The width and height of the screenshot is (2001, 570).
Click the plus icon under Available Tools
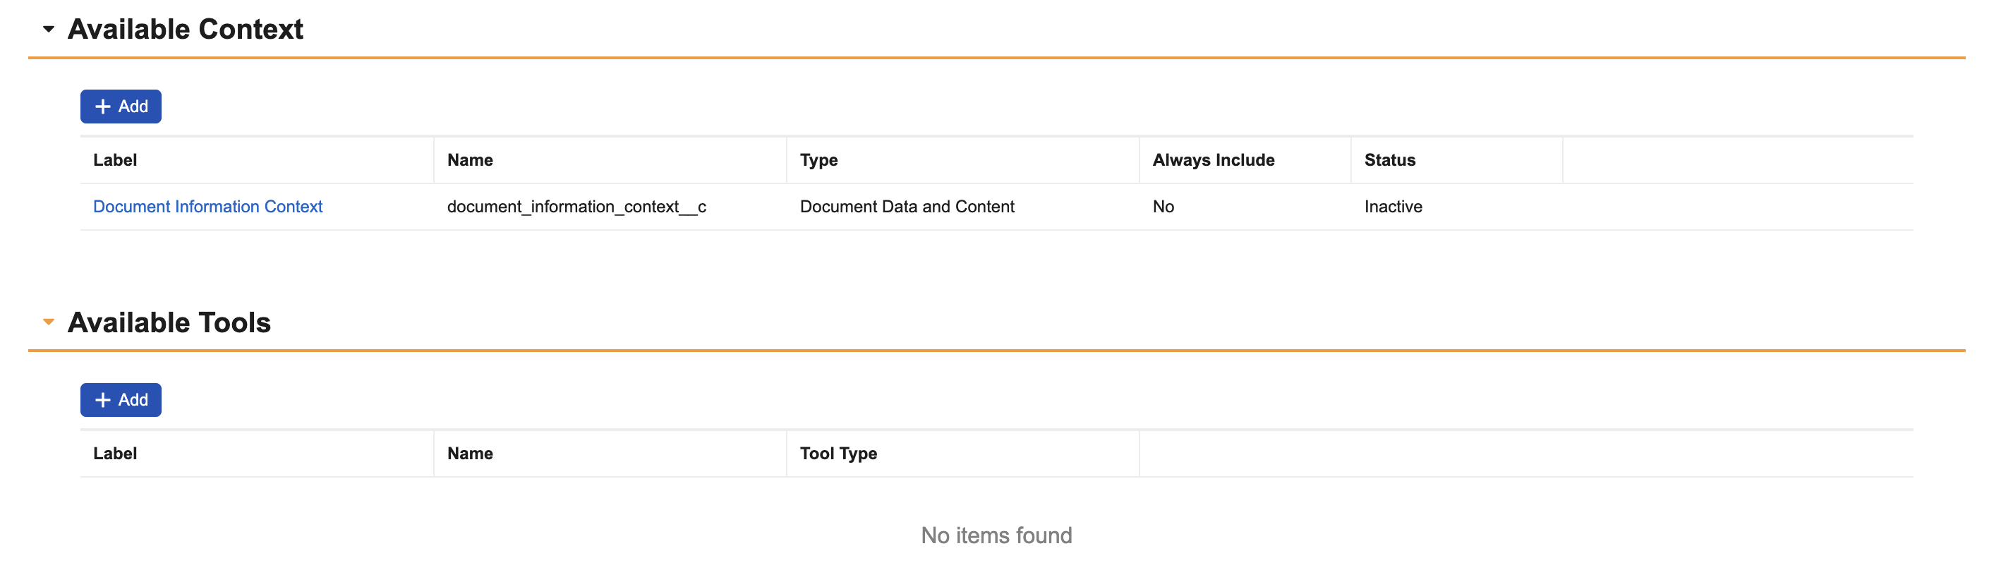coord(102,400)
